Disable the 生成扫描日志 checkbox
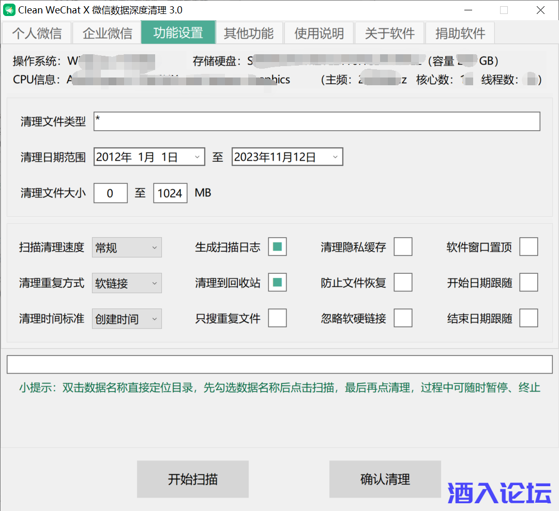 (277, 247)
